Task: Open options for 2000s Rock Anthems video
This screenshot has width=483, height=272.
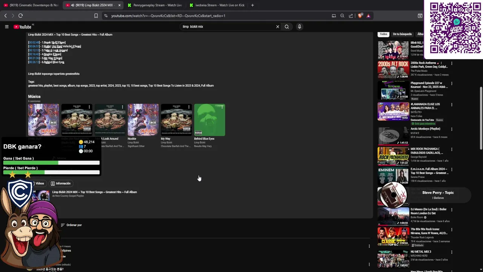Action: 452,63
